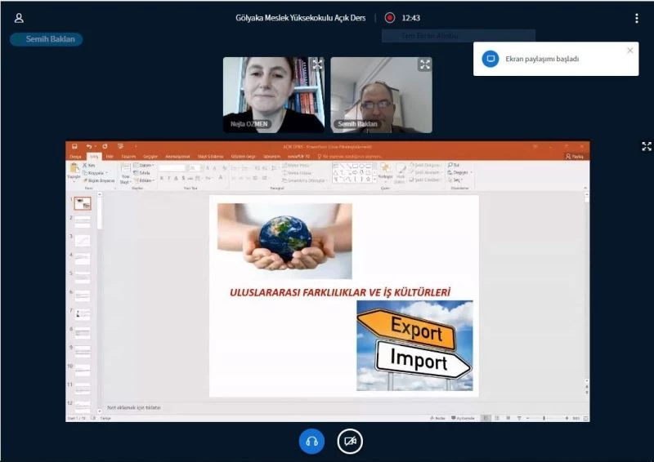Image resolution: width=654 pixels, height=462 pixels.
Task: Open the user list panel icon
Action: pos(19,18)
